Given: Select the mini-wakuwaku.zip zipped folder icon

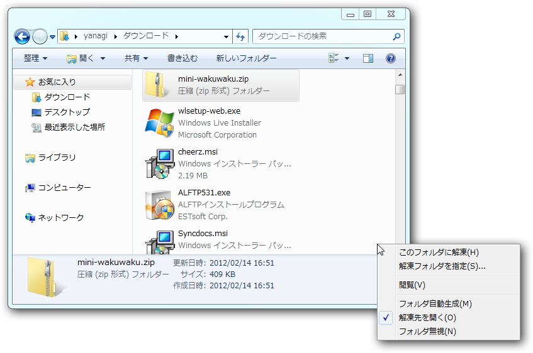Looking at the screenshot, I should pyautogui.click(x=158, y=85).
